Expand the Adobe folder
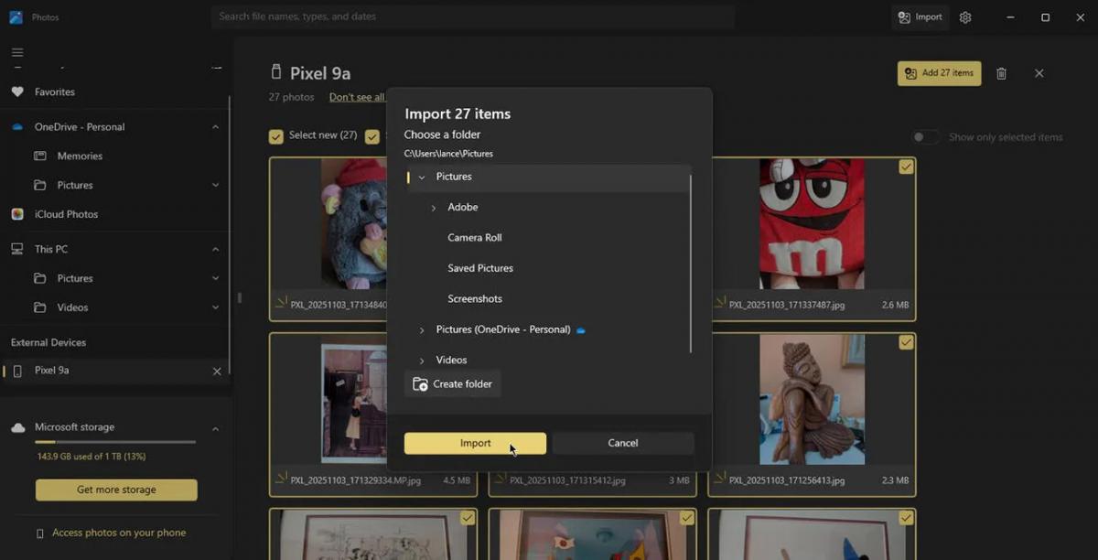The height and width of the screenshot is (560, 1098). coord(434,208)
